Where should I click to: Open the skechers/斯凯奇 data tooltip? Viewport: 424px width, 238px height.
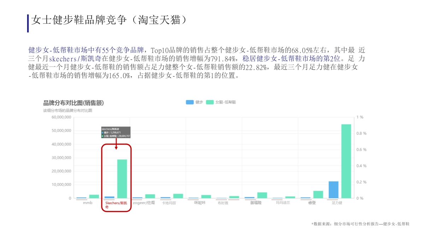pos(117,132)
